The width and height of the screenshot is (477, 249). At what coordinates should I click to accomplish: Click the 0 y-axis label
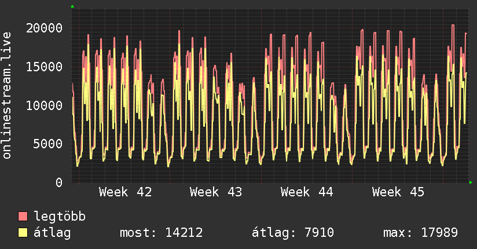59,182
